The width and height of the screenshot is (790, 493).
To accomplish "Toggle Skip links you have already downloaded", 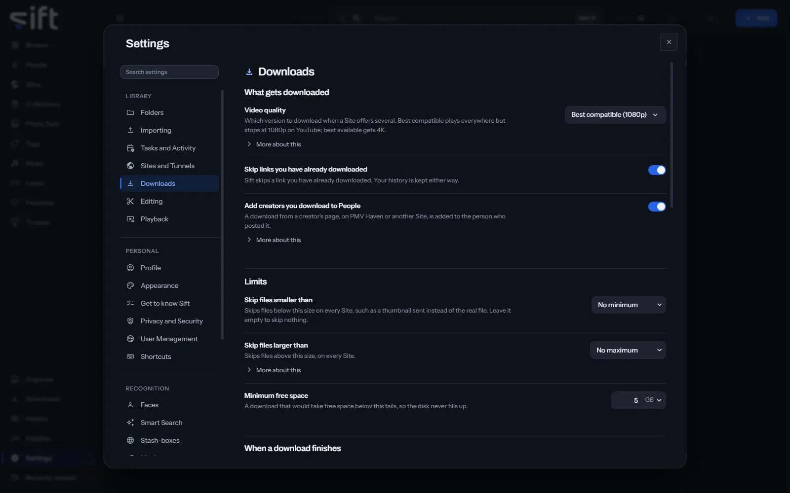I will 657,170.
